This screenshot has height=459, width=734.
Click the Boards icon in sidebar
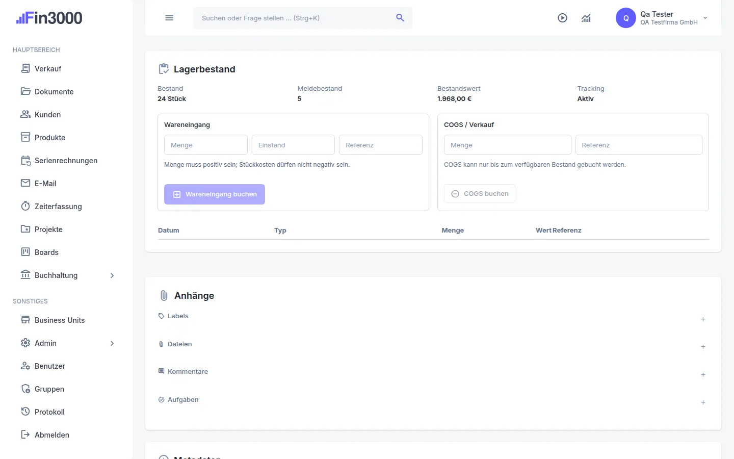[x=25, y=252]
